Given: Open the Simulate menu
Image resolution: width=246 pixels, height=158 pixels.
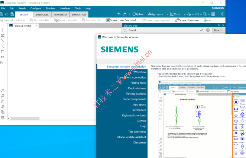Looking at the screenshot, I should pyautogui.click(x=50, y=8).
